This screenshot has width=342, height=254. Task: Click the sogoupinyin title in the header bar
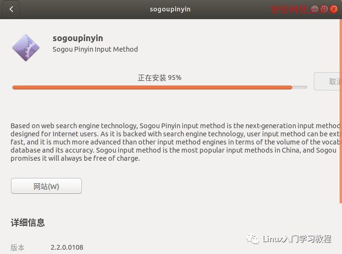[170, 10]
